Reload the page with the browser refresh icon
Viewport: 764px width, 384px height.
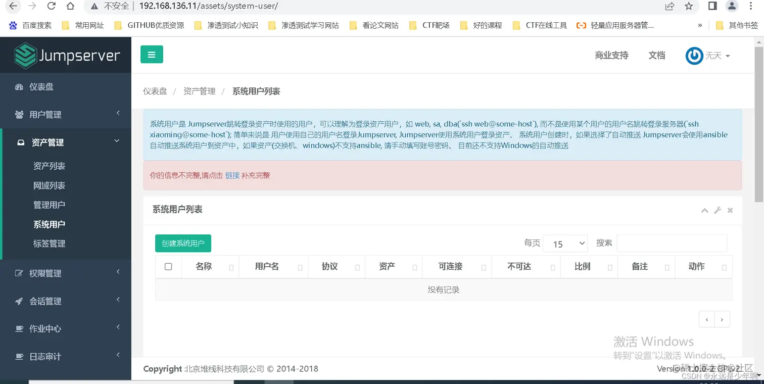point(52,7)
